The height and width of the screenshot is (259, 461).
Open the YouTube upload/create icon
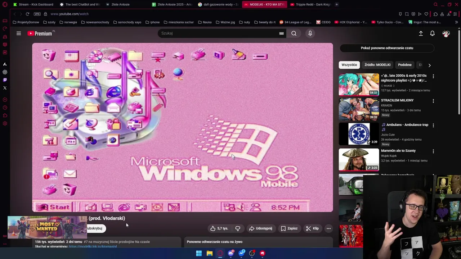click(421, 33)
